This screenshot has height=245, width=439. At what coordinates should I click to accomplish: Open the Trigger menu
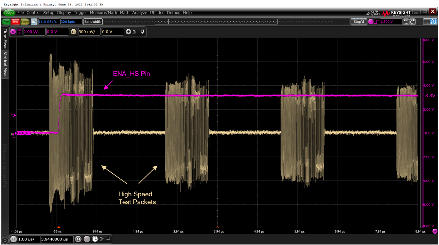(80, 13)
